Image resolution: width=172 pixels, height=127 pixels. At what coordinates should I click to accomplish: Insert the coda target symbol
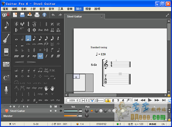pyautogui.click(x=34, y=30)
